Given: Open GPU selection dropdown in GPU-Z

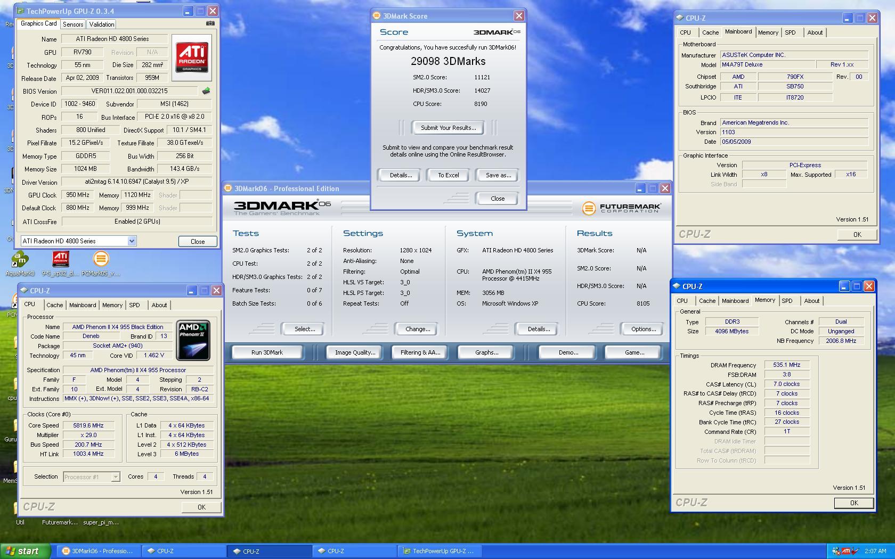Looking at the screenshot, I should tap(132, 241).
